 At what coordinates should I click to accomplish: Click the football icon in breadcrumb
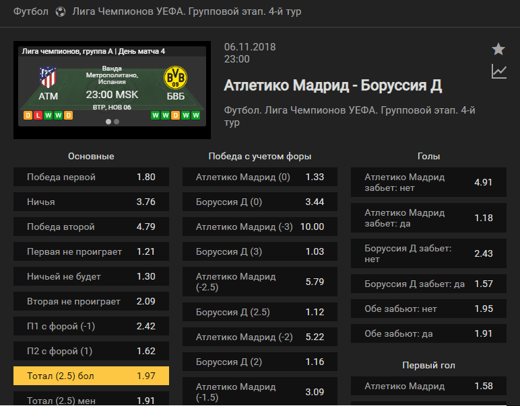point(61,12)
